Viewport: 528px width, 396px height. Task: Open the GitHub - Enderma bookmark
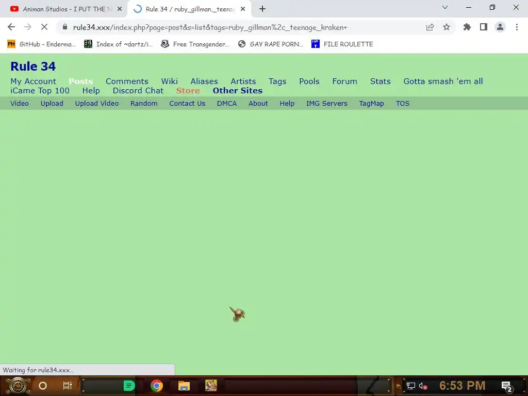click(x=41, y=44)
